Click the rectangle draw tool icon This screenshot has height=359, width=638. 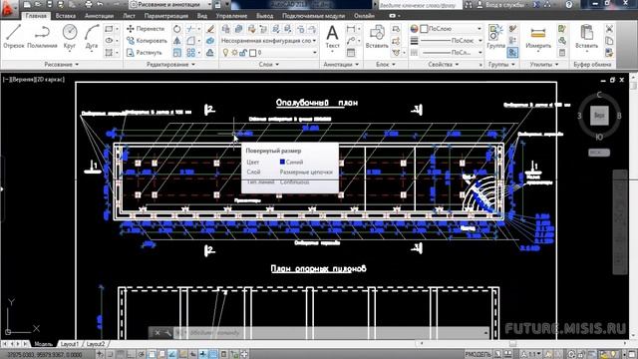tap(109, 29)
